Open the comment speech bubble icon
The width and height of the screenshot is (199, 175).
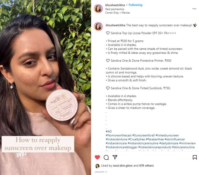[x=106, y=157]
